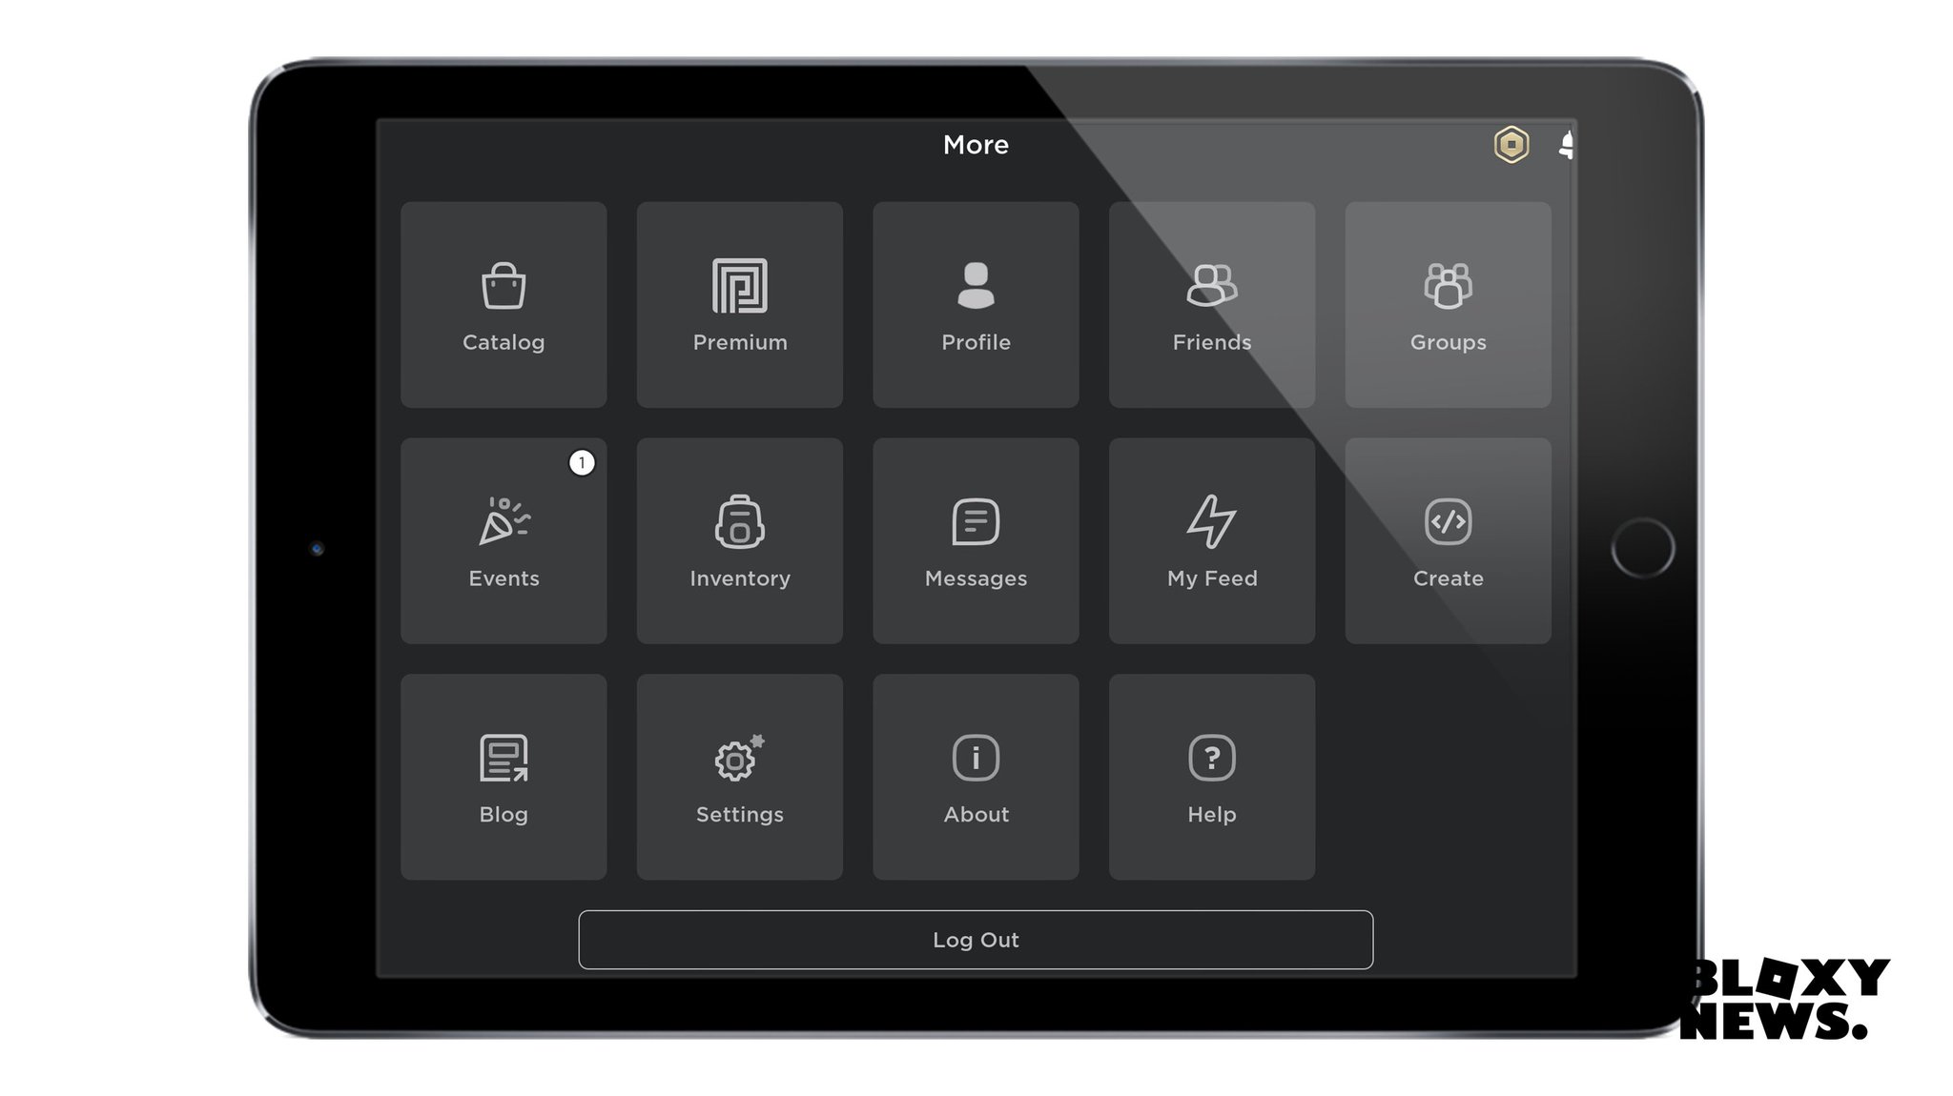Navigate to Blog page
The width and height of the screenshot is (1953, 1096).
[503, 777]
